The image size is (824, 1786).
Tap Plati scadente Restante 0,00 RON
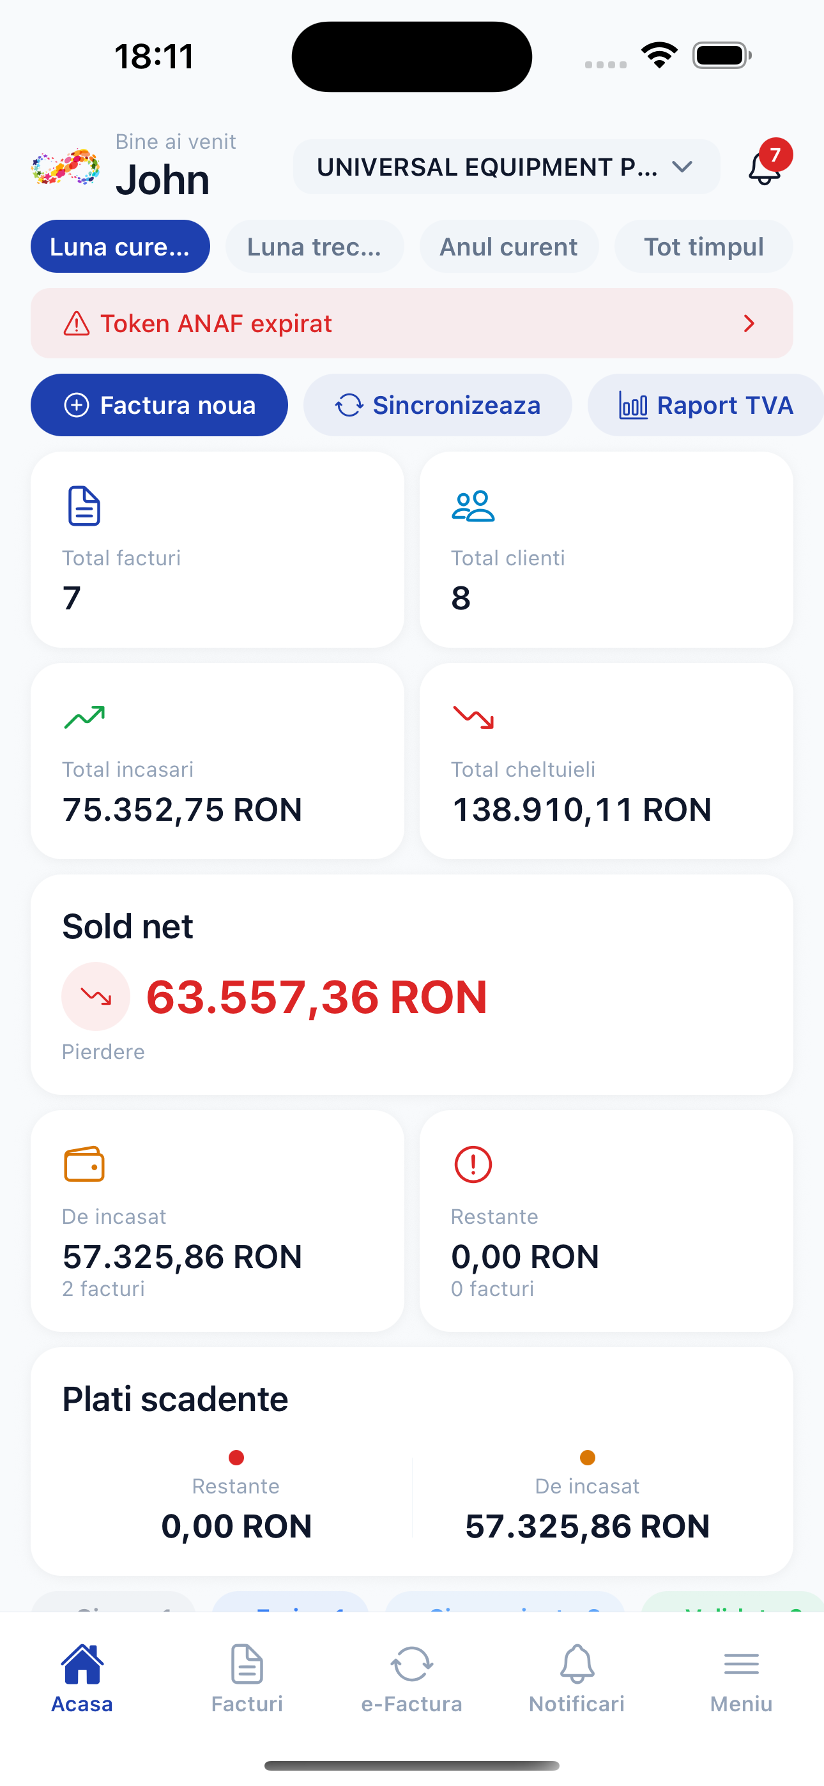point(236,1527)
